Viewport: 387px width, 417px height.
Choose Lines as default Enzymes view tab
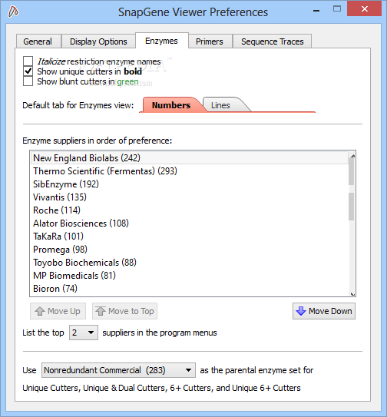pyautogui.click(x=223, y=105)
